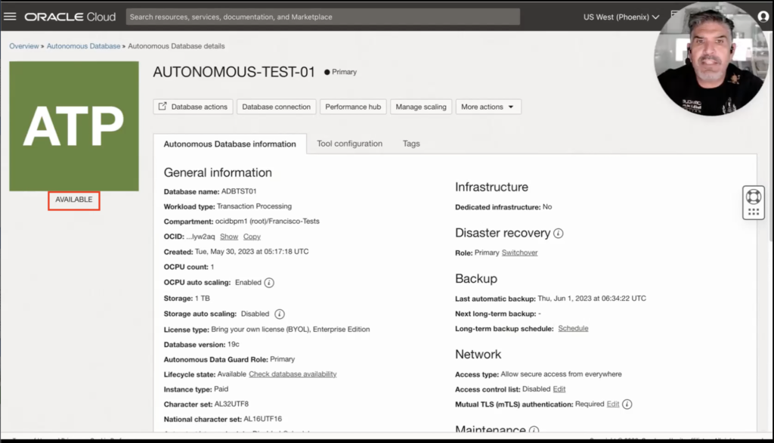
Task: Open the Performance hub
Action: (353, 107)
